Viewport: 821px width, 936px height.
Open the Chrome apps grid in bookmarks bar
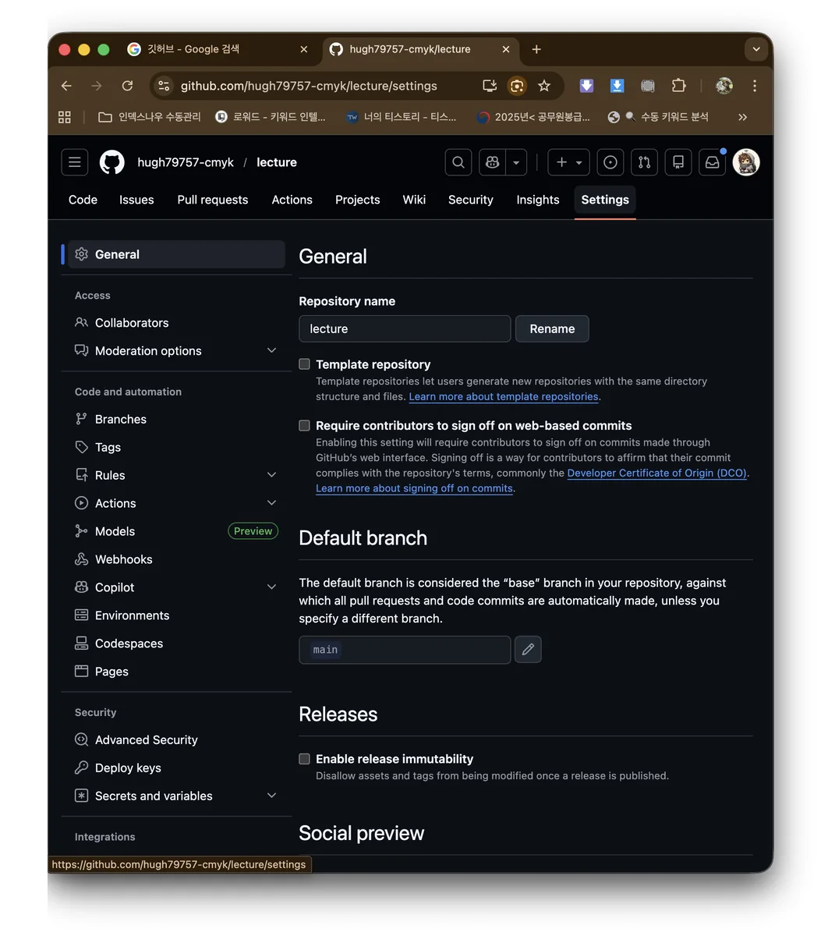point(65,117)
